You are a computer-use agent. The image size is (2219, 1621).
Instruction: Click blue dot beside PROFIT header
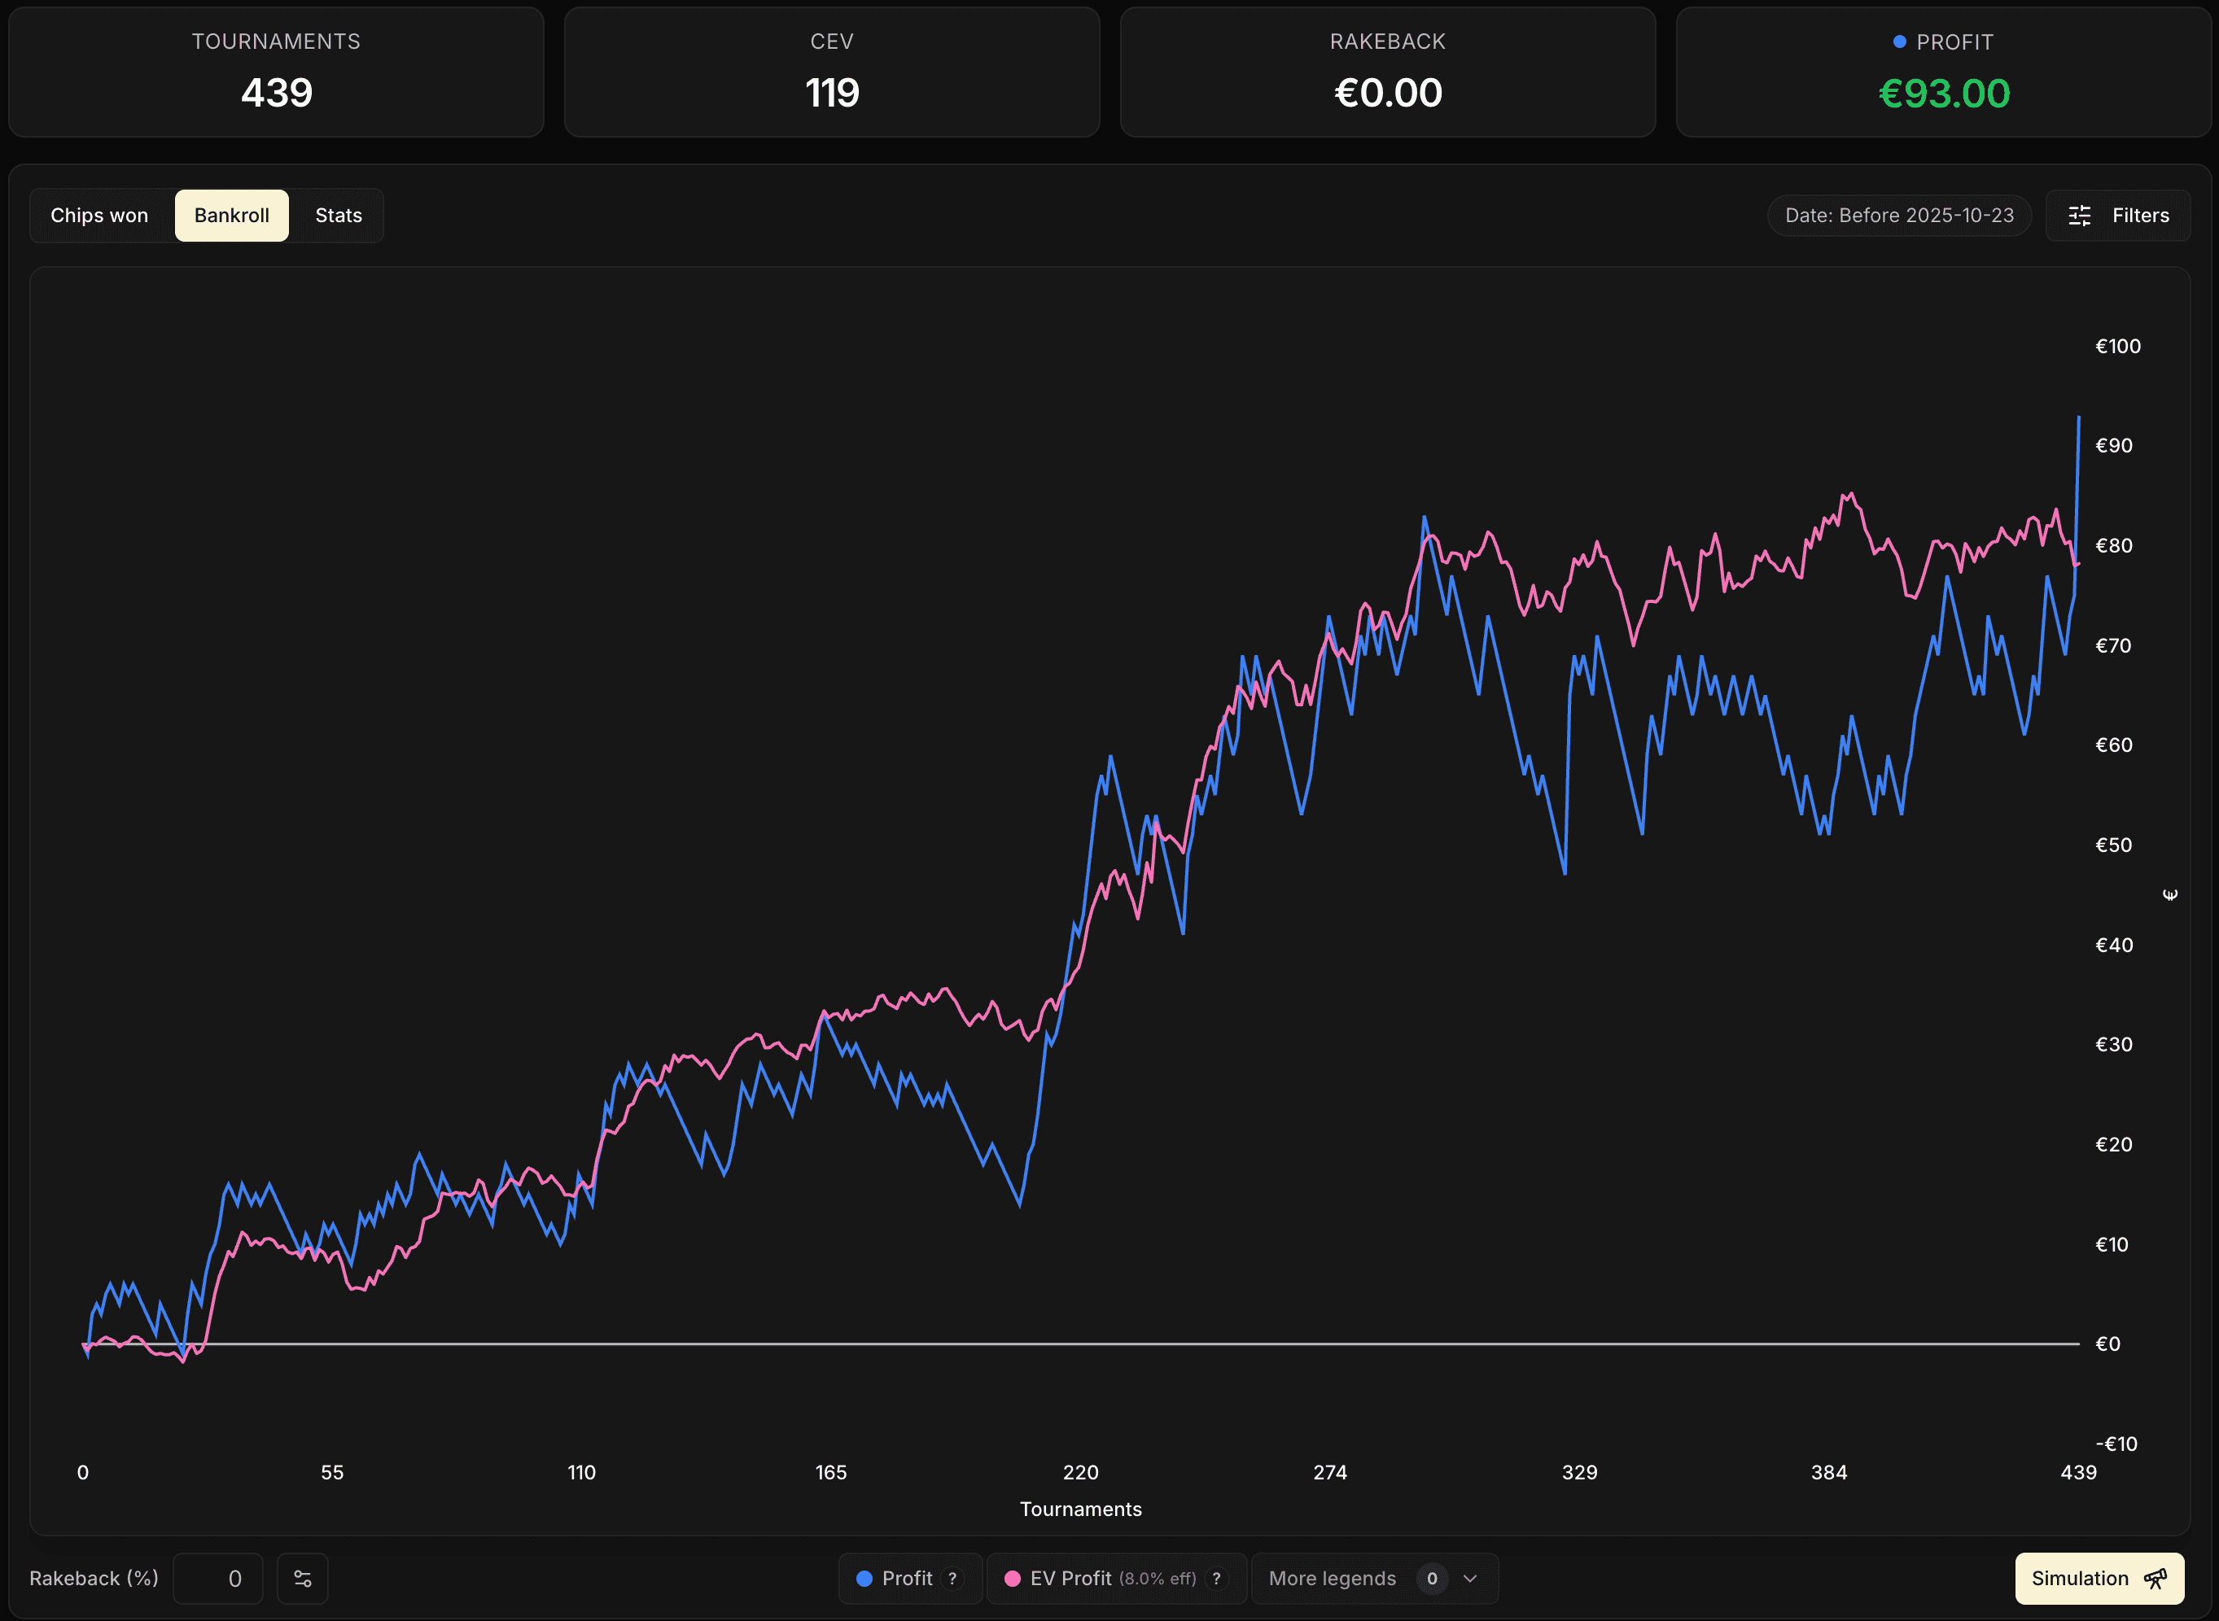(x=1899, y=42)
